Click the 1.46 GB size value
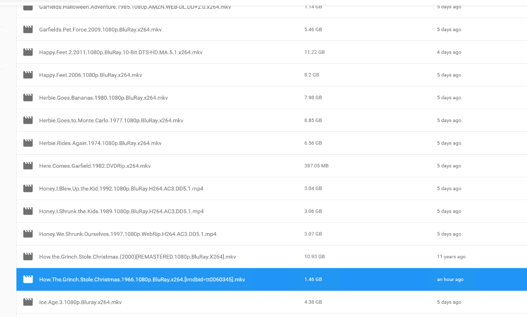The image size is (527, 317). click(313, 279)
